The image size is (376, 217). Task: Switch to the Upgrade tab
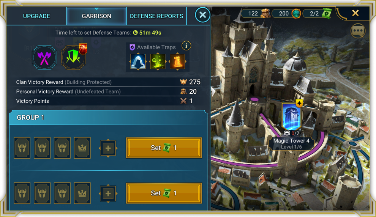[36, 16]
